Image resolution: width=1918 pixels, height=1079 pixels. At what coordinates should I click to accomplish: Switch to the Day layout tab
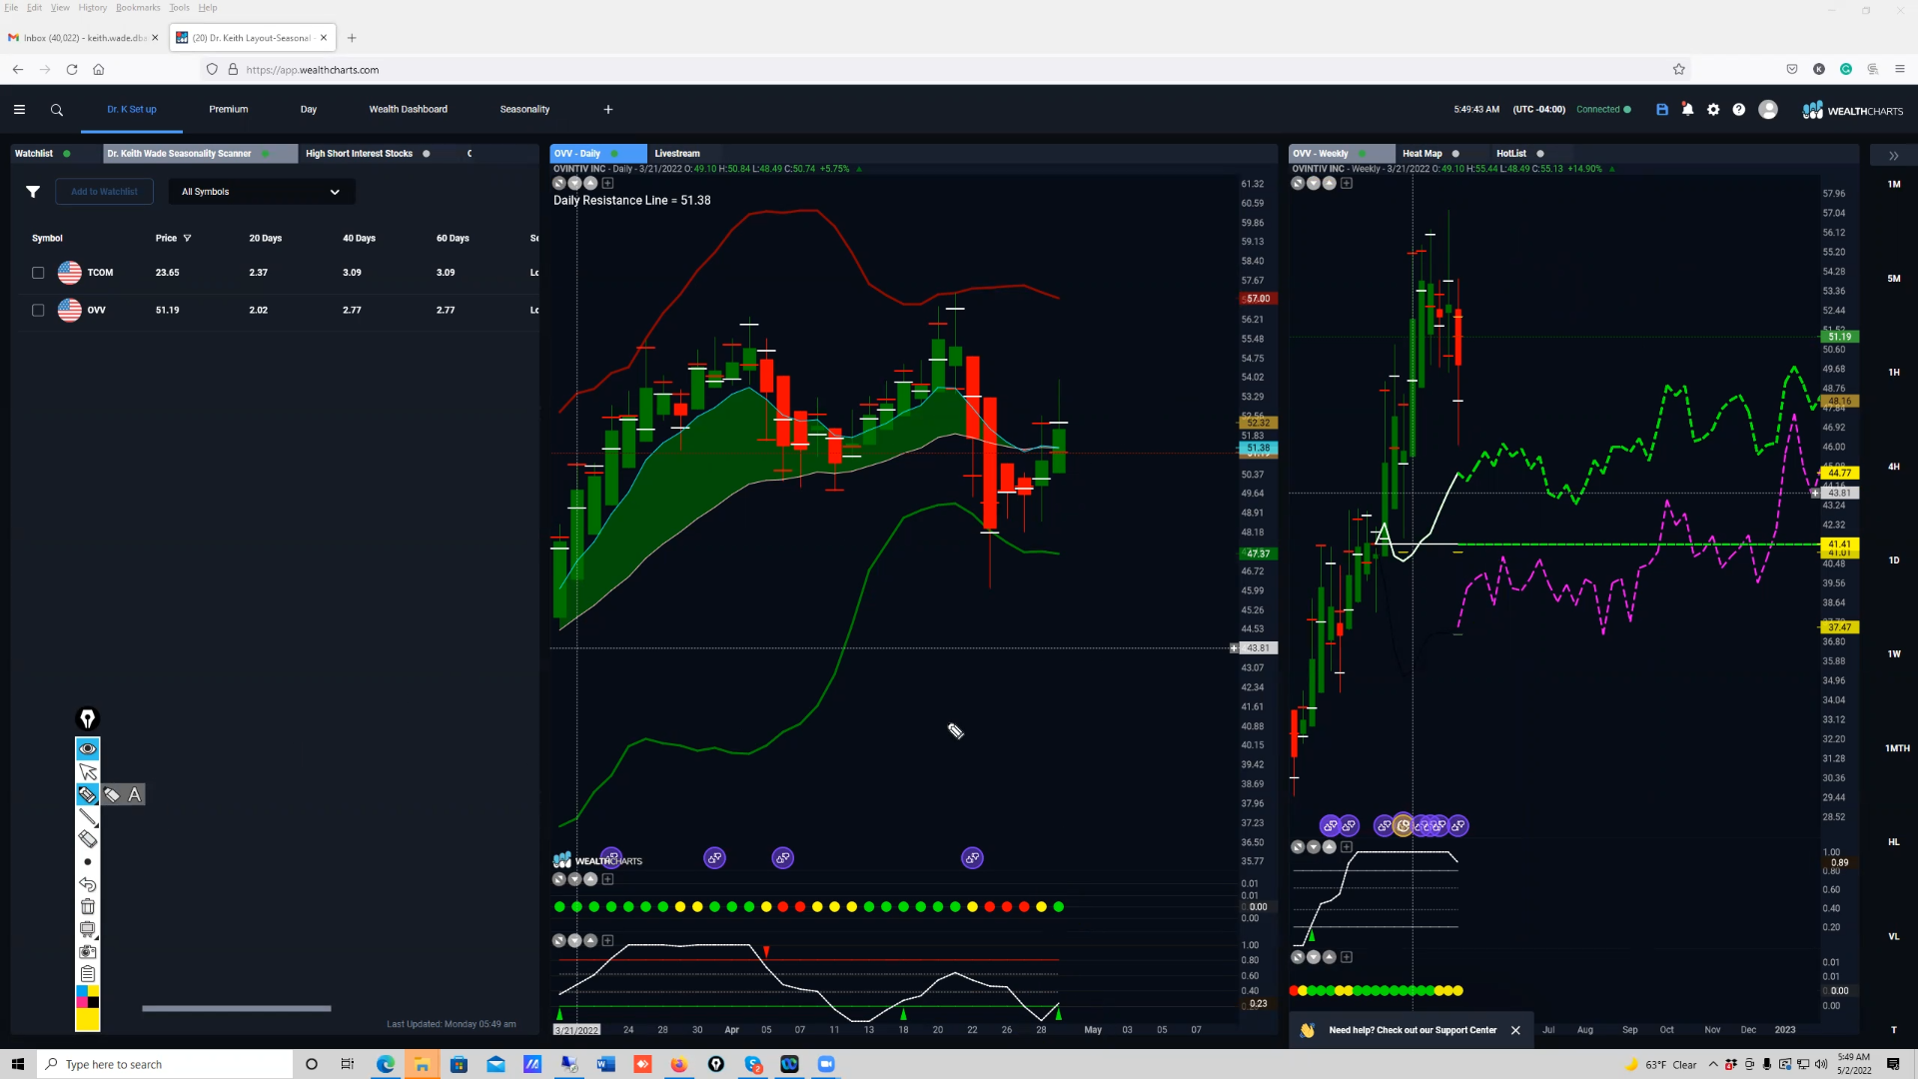(x=309, y=110)
